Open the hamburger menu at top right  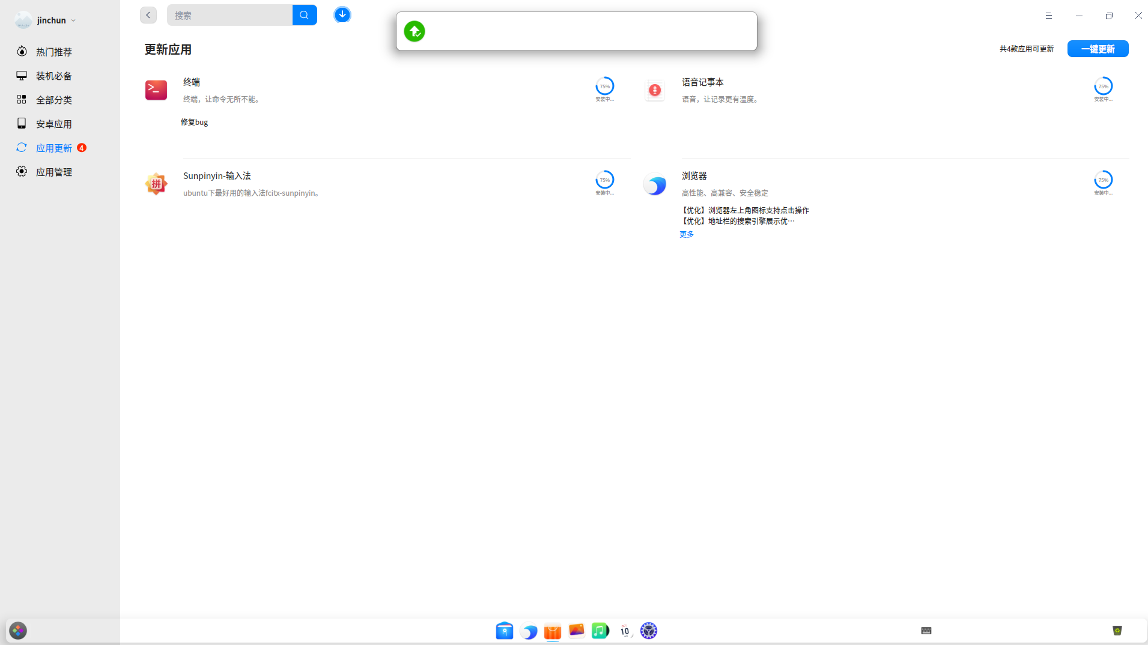1049,16
